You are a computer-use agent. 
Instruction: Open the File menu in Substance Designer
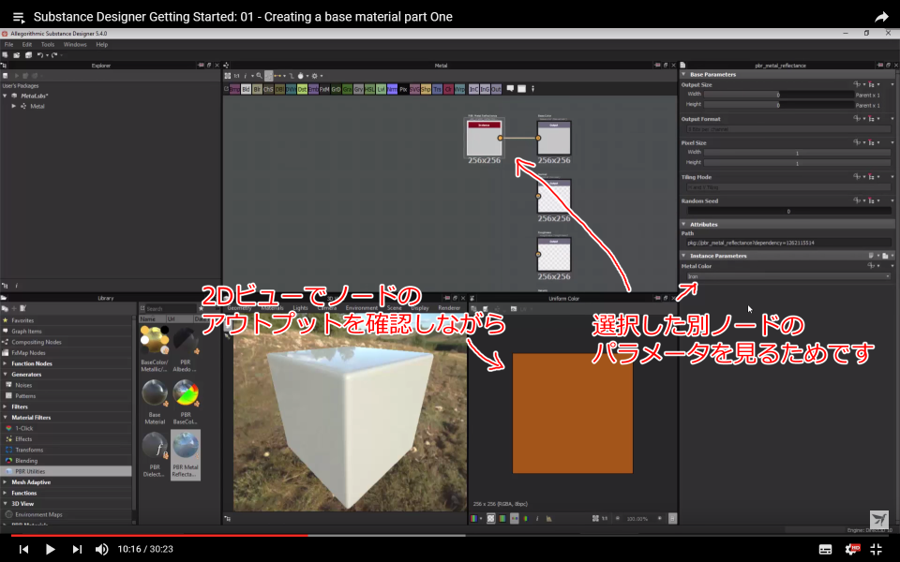tap(7, 43)
